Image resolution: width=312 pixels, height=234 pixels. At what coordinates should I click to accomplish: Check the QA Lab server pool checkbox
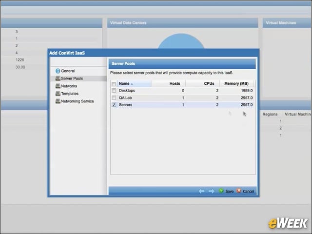click(114, 97)
